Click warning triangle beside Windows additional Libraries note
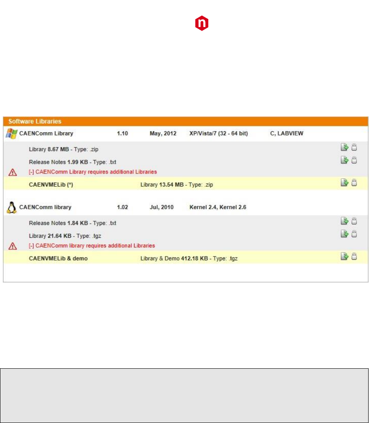The width and height of the screenshot is (369, 423). tap(12, 172)
